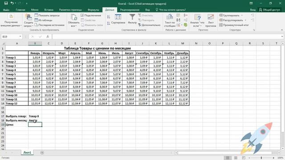Click the Hide Detail outline icon
Viewport: 285px width, 160px height.
tap(252, 20)
